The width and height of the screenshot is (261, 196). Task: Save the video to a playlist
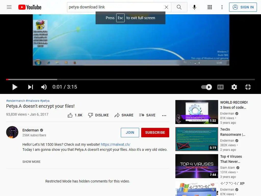(147, 115)
